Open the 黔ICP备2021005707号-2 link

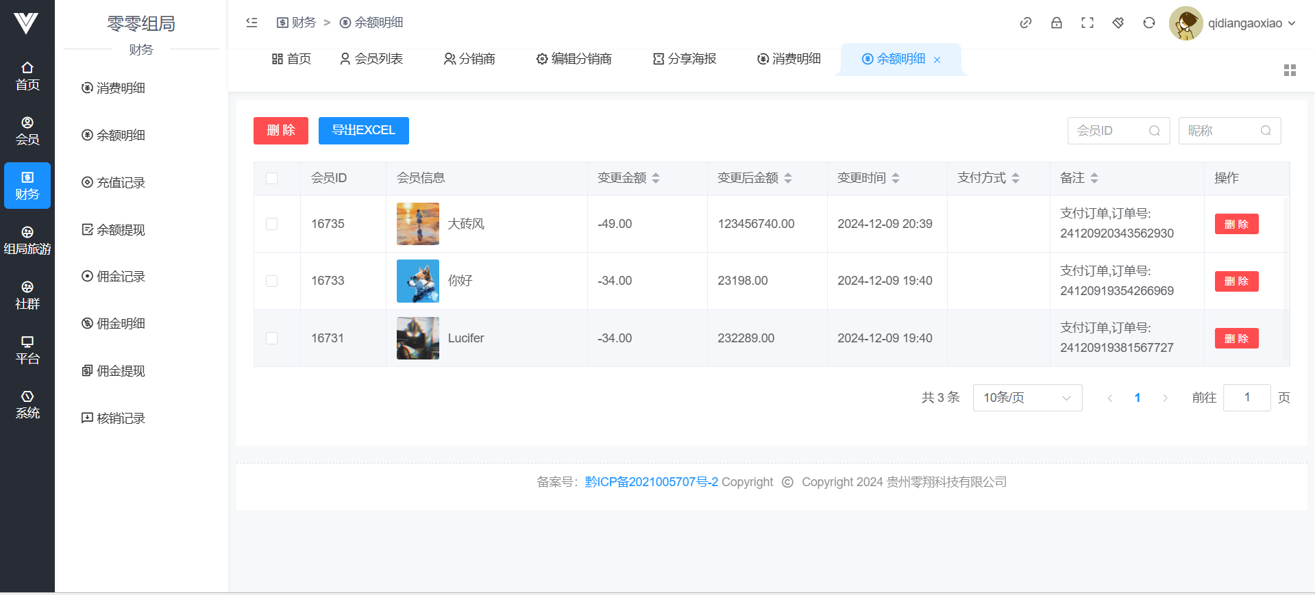tap(651, 482)
